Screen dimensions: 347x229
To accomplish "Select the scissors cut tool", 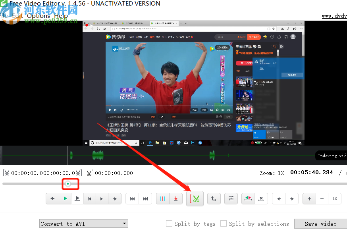I will point(195,198).
